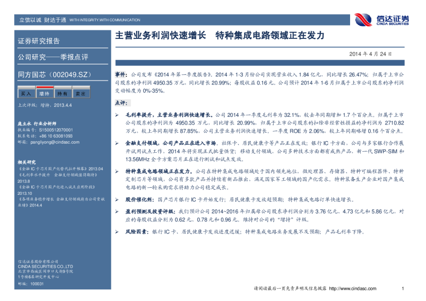426x301 pixels.
Task: Click the Cinda Securities logo
Action: pyautogui.click(x=381, y=20)
